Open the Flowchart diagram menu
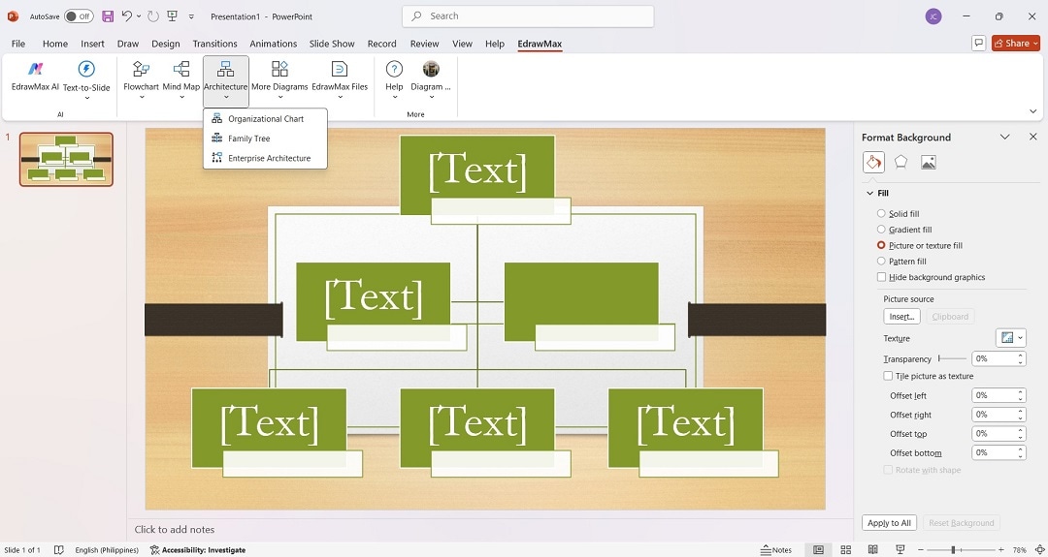 tap(141, 80)
